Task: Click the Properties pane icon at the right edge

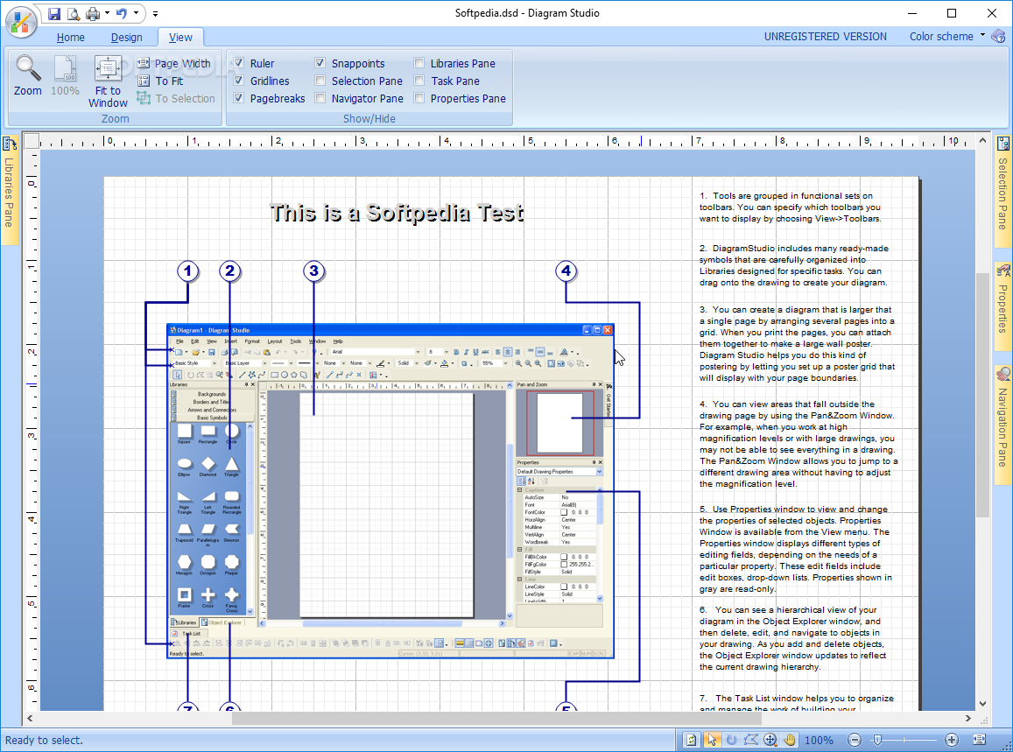Action: tap(1003, 271)
